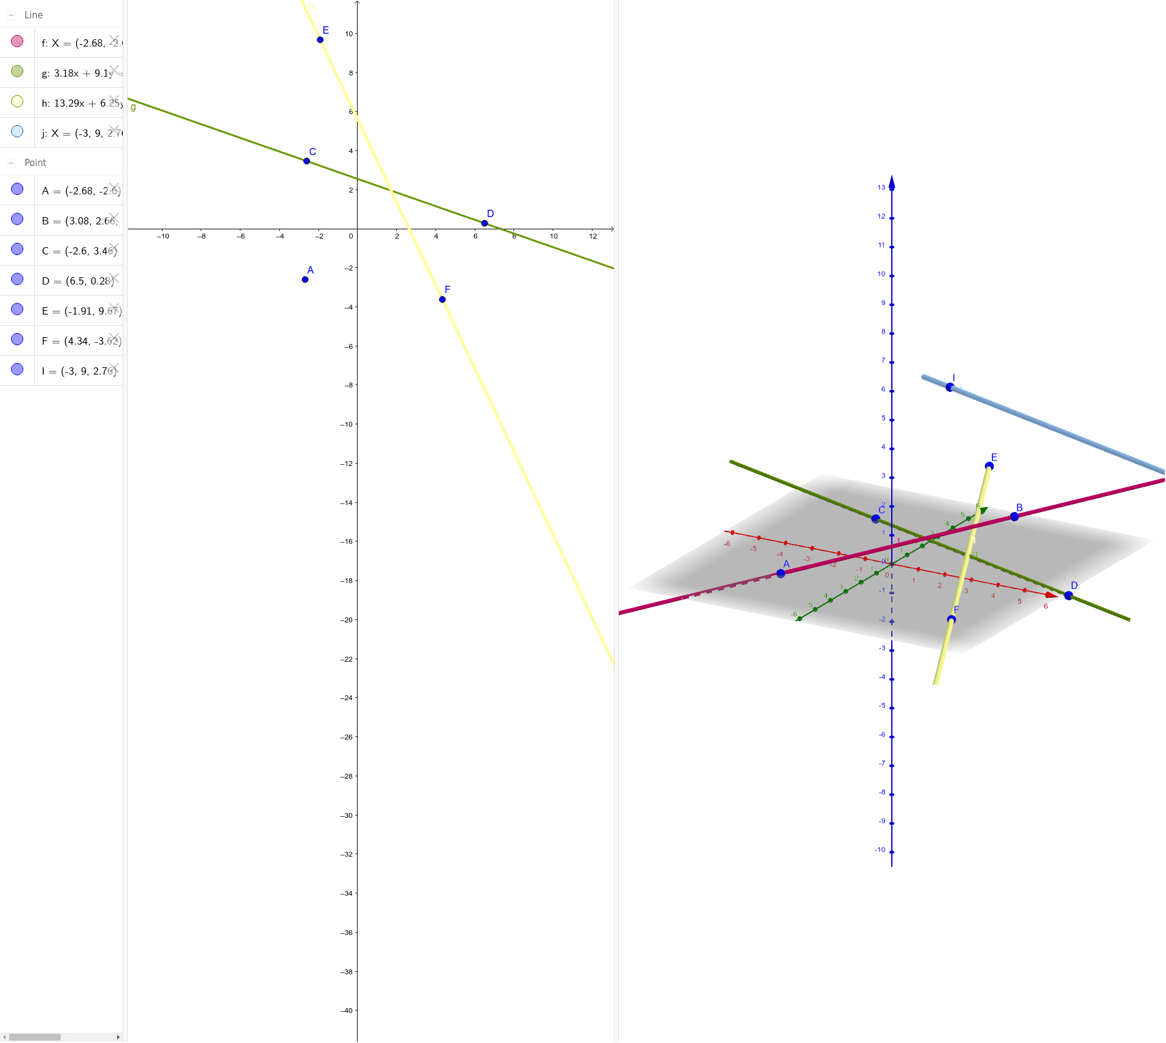Delete point B with its X icon

tap(114, 218)
